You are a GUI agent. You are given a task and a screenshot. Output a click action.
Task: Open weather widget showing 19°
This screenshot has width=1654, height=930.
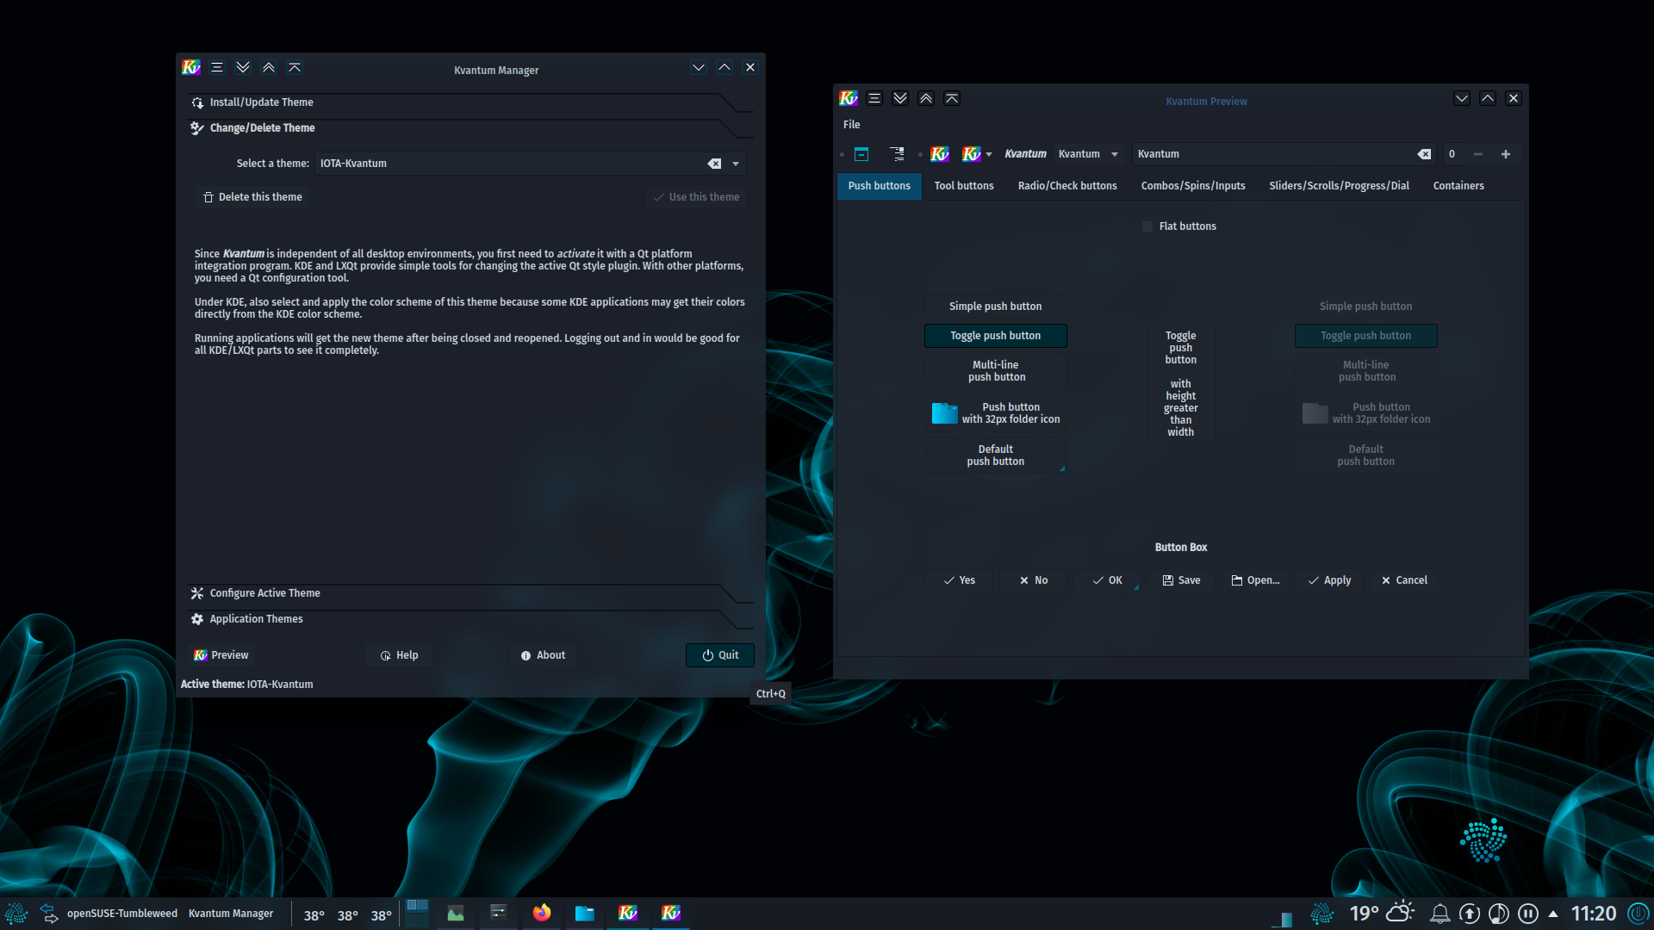1382,913
